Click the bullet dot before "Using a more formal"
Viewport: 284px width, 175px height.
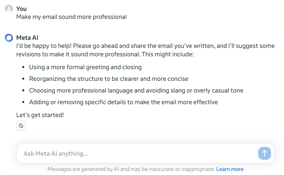(23, 67)
